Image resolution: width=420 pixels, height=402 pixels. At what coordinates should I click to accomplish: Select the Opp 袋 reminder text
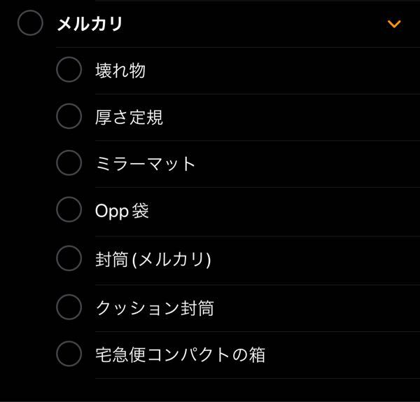click(x=122, y=211)
